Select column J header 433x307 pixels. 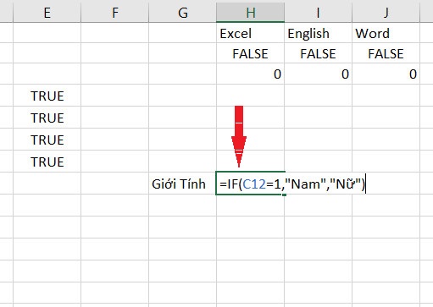(x=386, y=13)
